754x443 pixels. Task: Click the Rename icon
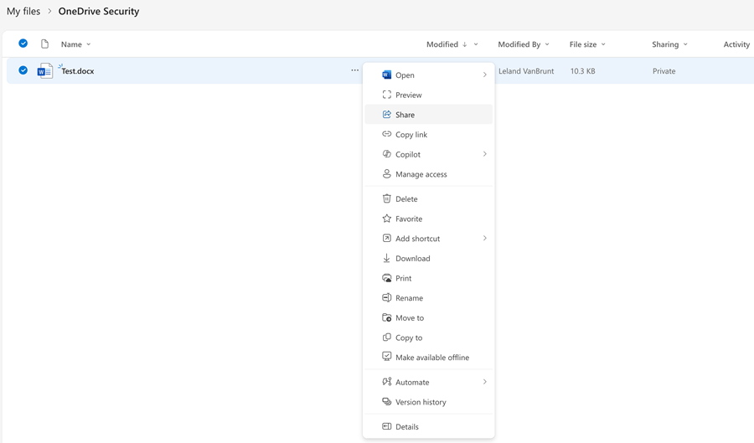pyautogui.click(x=386, y=298)
